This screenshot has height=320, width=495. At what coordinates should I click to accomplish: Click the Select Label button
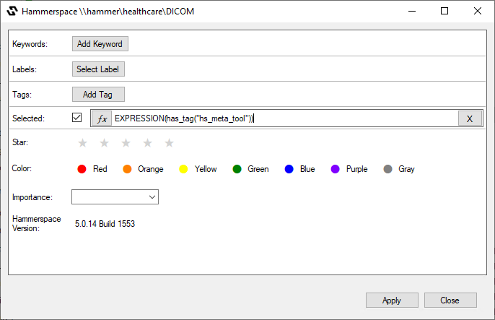tap(98, 69)
